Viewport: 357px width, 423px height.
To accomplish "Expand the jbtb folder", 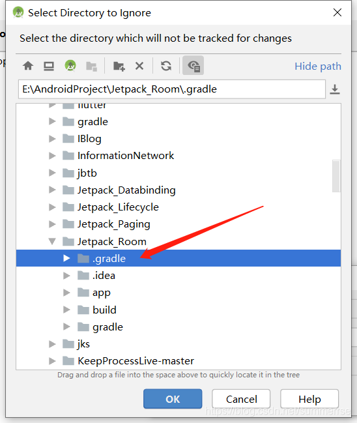I will click(52, 173).
